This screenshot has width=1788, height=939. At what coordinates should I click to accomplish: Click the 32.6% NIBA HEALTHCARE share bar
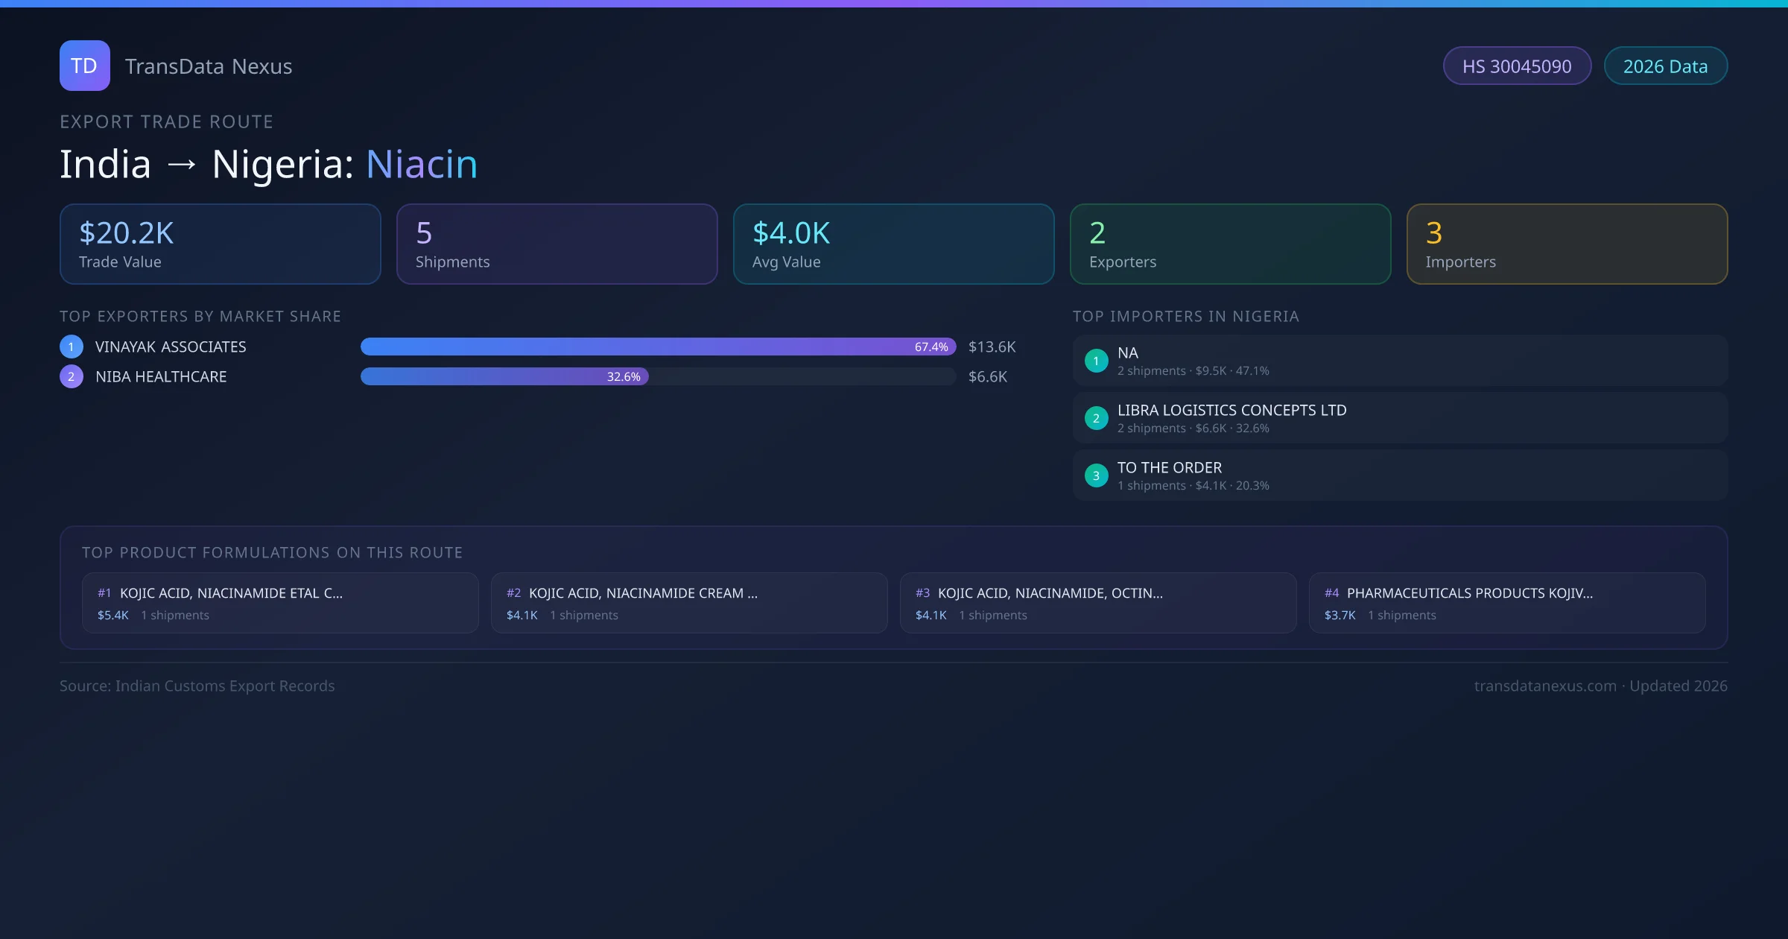click(x=504, y=376)
